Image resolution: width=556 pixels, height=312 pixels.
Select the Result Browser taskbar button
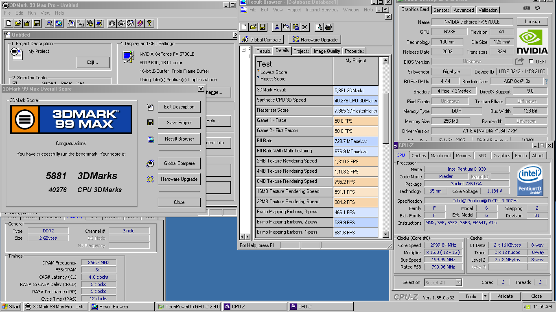pos(122,307)
